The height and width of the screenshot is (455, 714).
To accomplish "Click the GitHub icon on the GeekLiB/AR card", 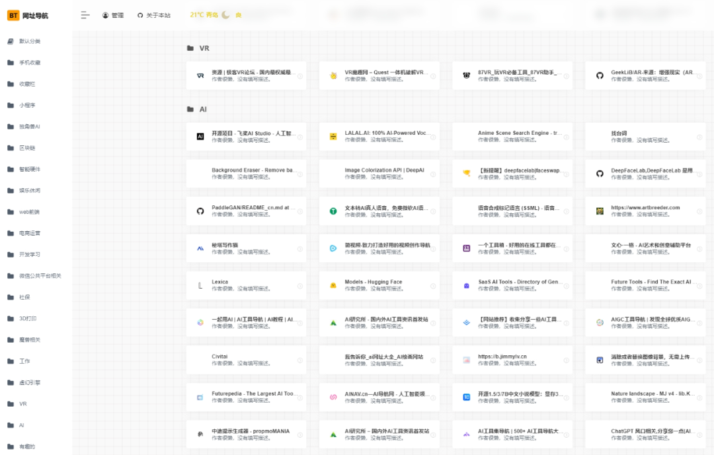I will tap(600, 75).
